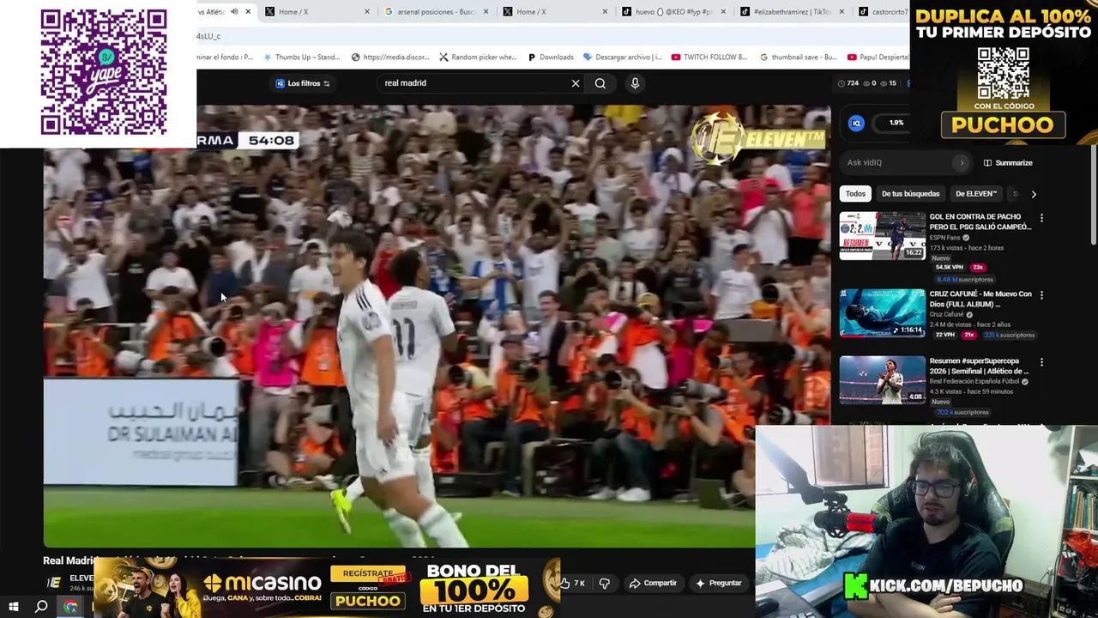Open 'Resumen #superSupercopa 2026' thumbnail
The height and width of the screenshot is (618, 1098).
(882, 379)
